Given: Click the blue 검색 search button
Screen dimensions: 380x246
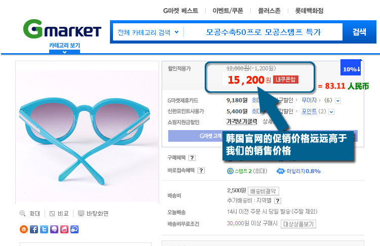Looking at the screenshot, I should click(x=359, y=32).
